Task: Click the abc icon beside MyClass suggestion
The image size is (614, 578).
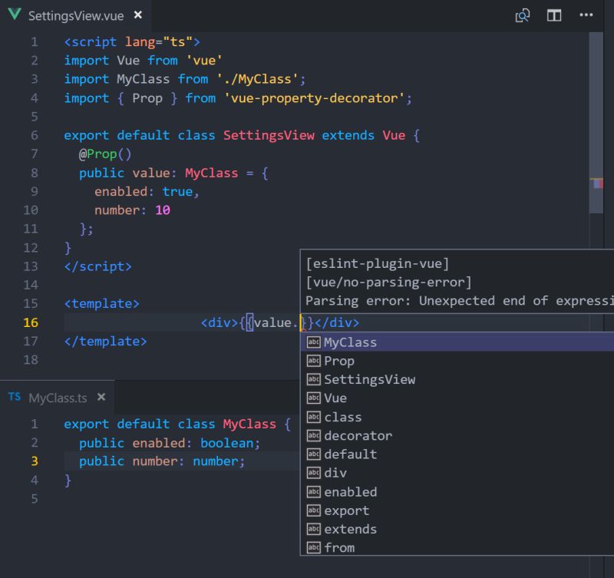Action: tap(312, 342)
